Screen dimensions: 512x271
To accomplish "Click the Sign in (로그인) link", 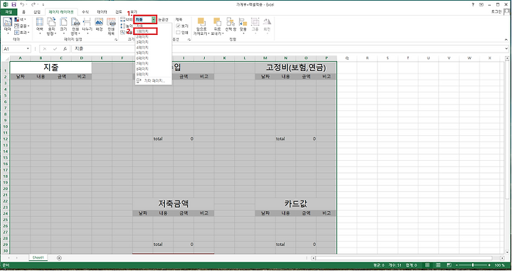I will (496, 12).
